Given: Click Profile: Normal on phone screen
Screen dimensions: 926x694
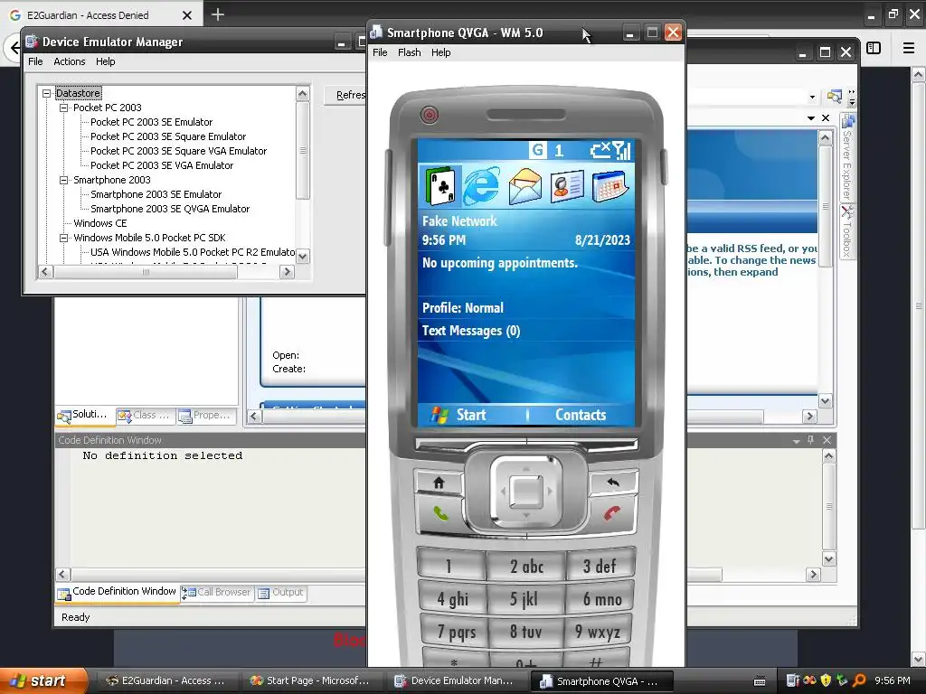Looking at the screenshot, I should click(x=462, y=307).
